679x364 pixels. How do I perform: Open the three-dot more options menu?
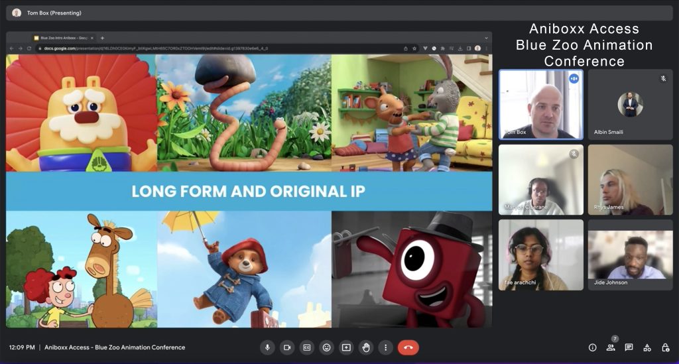[x=385, y=347]
